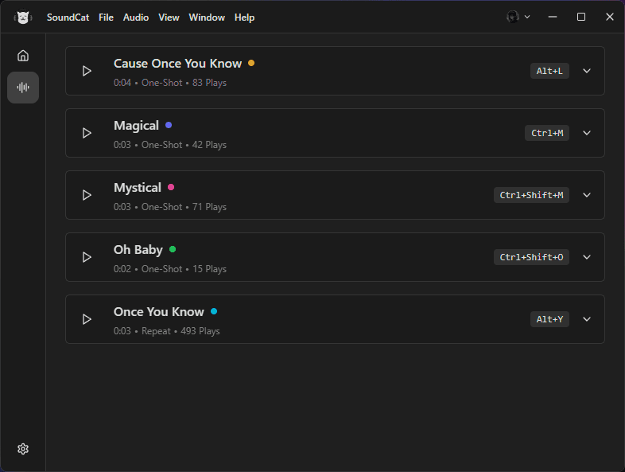The height and width of the screenshot is (472, 625).
Task: Open settings gear in sidebar
Action: [23, 449]
